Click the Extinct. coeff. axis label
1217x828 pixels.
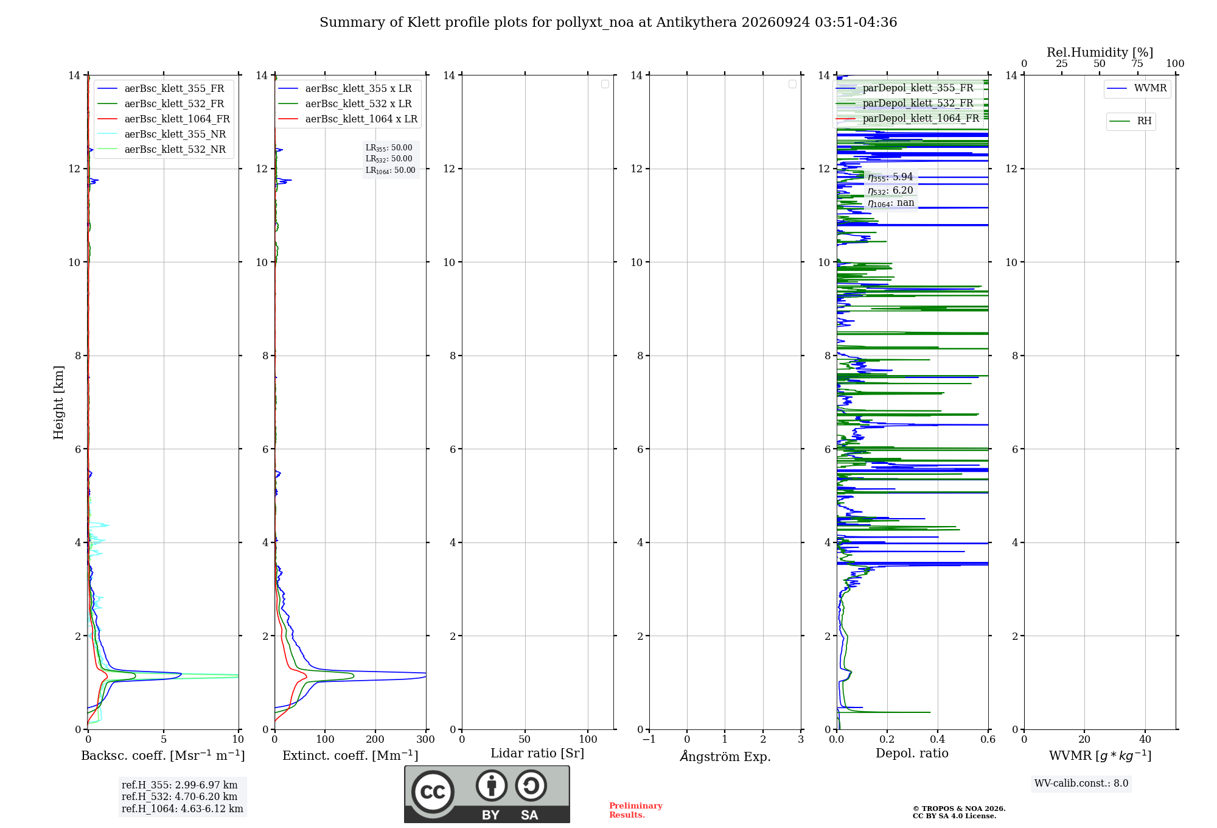click(x=350, y=756)
